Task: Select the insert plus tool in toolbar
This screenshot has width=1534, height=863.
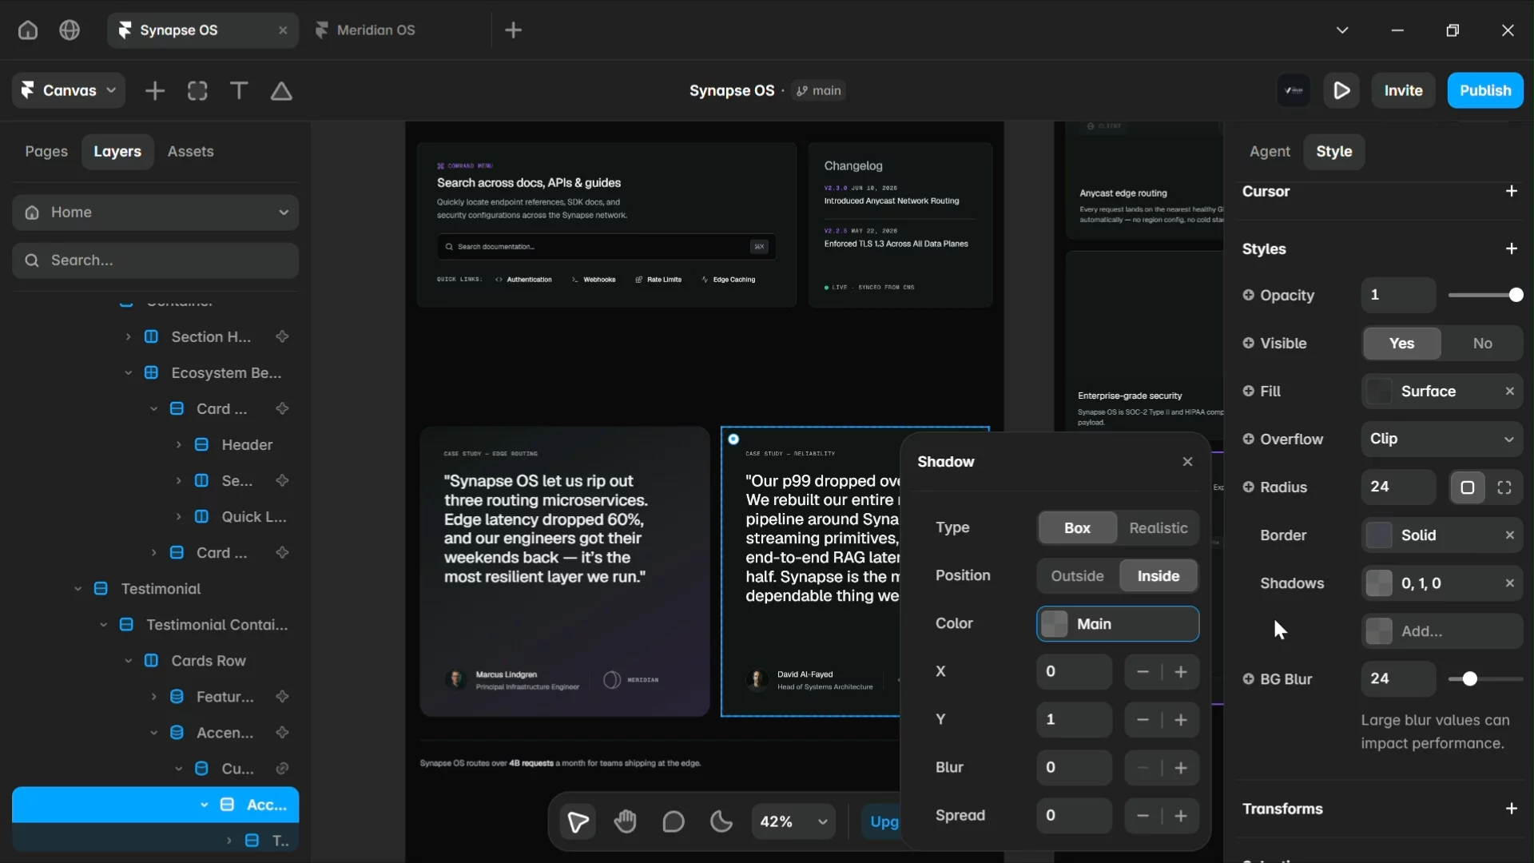Action: click(x=155, y=91)
